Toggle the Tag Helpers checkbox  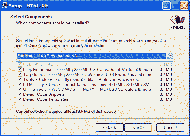coord(20,74)
